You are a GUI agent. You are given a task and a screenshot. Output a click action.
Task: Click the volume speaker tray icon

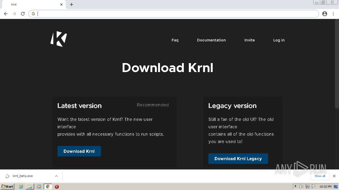pyautogui.click(x=301, y=187)
